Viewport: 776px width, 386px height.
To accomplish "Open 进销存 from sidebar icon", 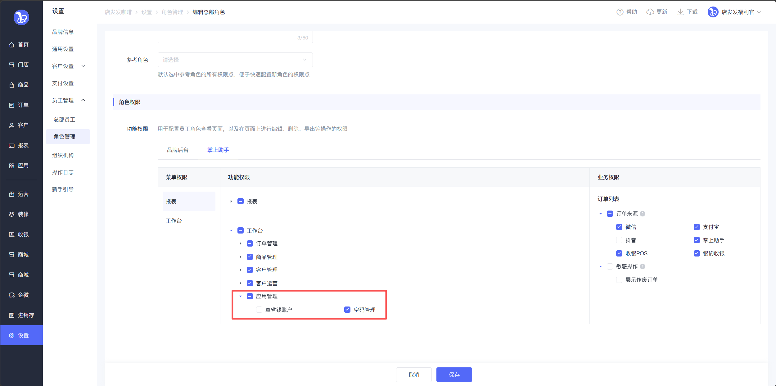I will click(11, 315).
